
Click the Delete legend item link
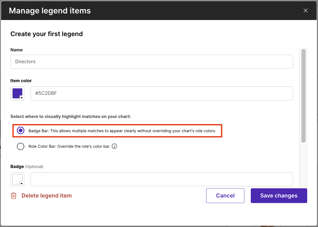point(47,196)
